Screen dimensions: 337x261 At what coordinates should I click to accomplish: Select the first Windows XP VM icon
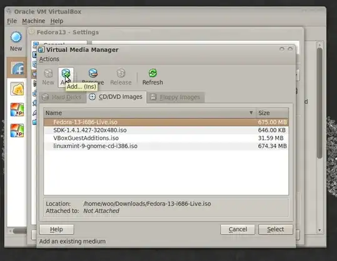click(17, 110)
